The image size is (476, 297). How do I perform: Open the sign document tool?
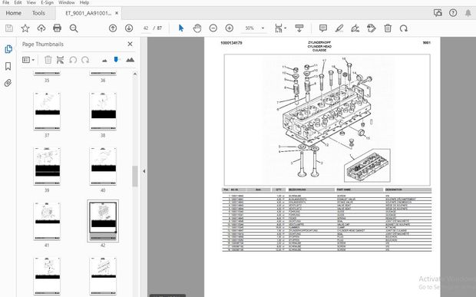(x=355, y=28)
